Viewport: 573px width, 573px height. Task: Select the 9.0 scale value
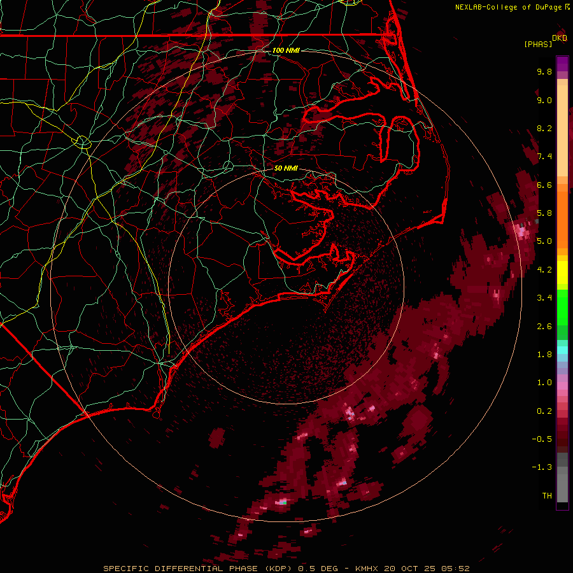(x=544, y=100)
